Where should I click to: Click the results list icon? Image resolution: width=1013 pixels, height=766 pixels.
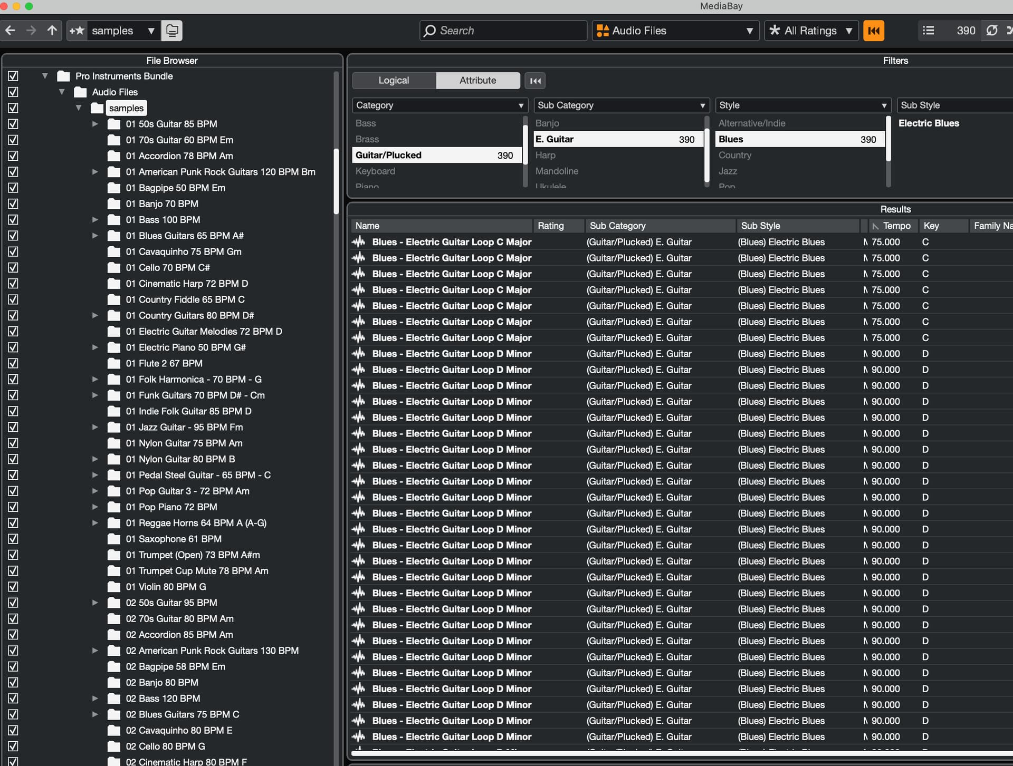(x=929, y=31)
